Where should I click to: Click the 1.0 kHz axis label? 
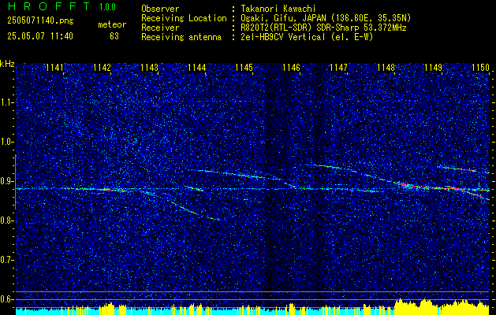(6, 142)
